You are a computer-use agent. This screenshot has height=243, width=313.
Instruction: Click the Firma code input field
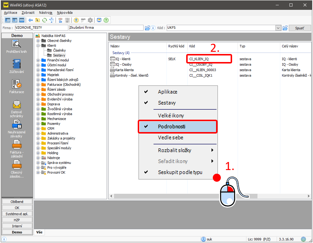tap(41, 28)
